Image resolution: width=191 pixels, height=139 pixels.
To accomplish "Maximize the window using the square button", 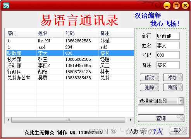I will (176, 6).
